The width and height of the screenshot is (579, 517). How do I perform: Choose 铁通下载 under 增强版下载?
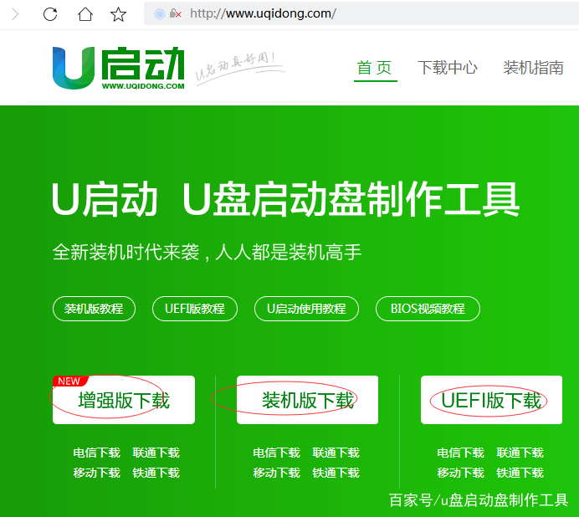pyautogui.click(x=156, y=473)
